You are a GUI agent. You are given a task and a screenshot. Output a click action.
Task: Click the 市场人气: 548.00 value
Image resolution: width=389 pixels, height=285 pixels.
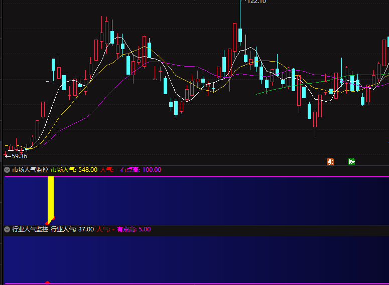pyautogui.click(x=74, y=170)
